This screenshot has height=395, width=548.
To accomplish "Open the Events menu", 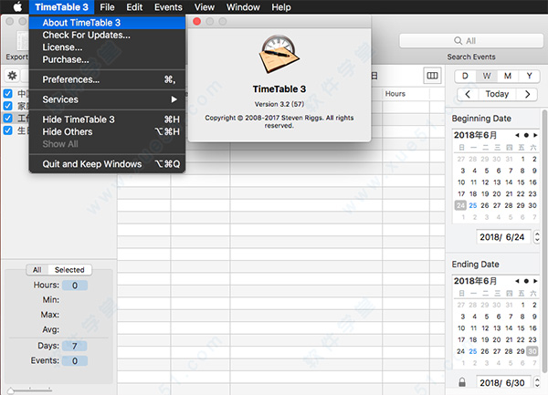I will click(168, 7).
